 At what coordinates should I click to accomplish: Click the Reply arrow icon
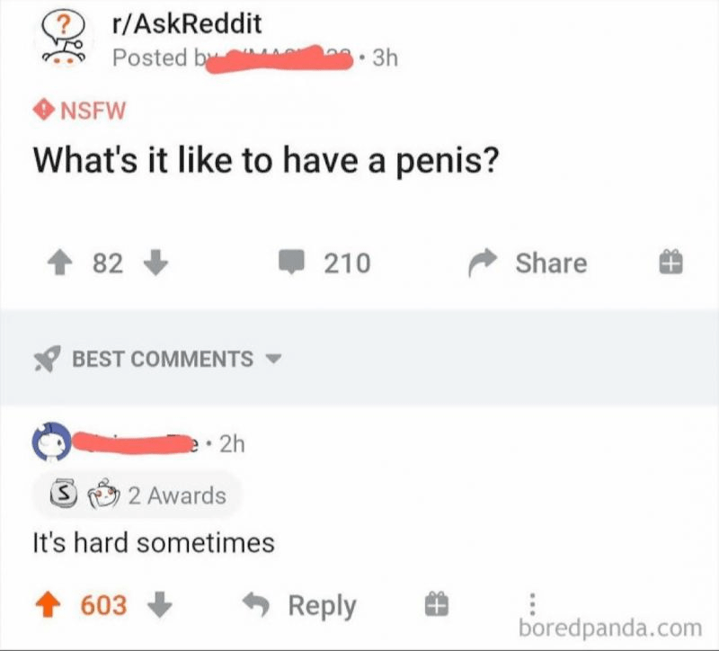(256, 604)
